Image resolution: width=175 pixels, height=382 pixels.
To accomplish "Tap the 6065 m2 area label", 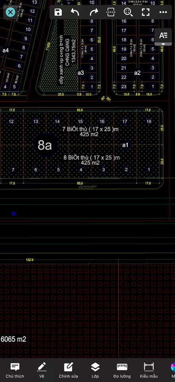I will (x=13, y=339).
